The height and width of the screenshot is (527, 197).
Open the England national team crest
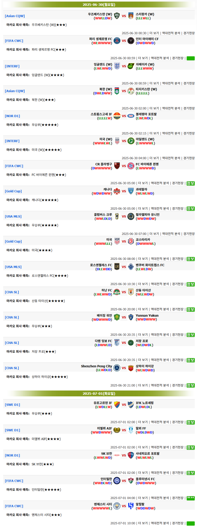(x=117, y=66)
